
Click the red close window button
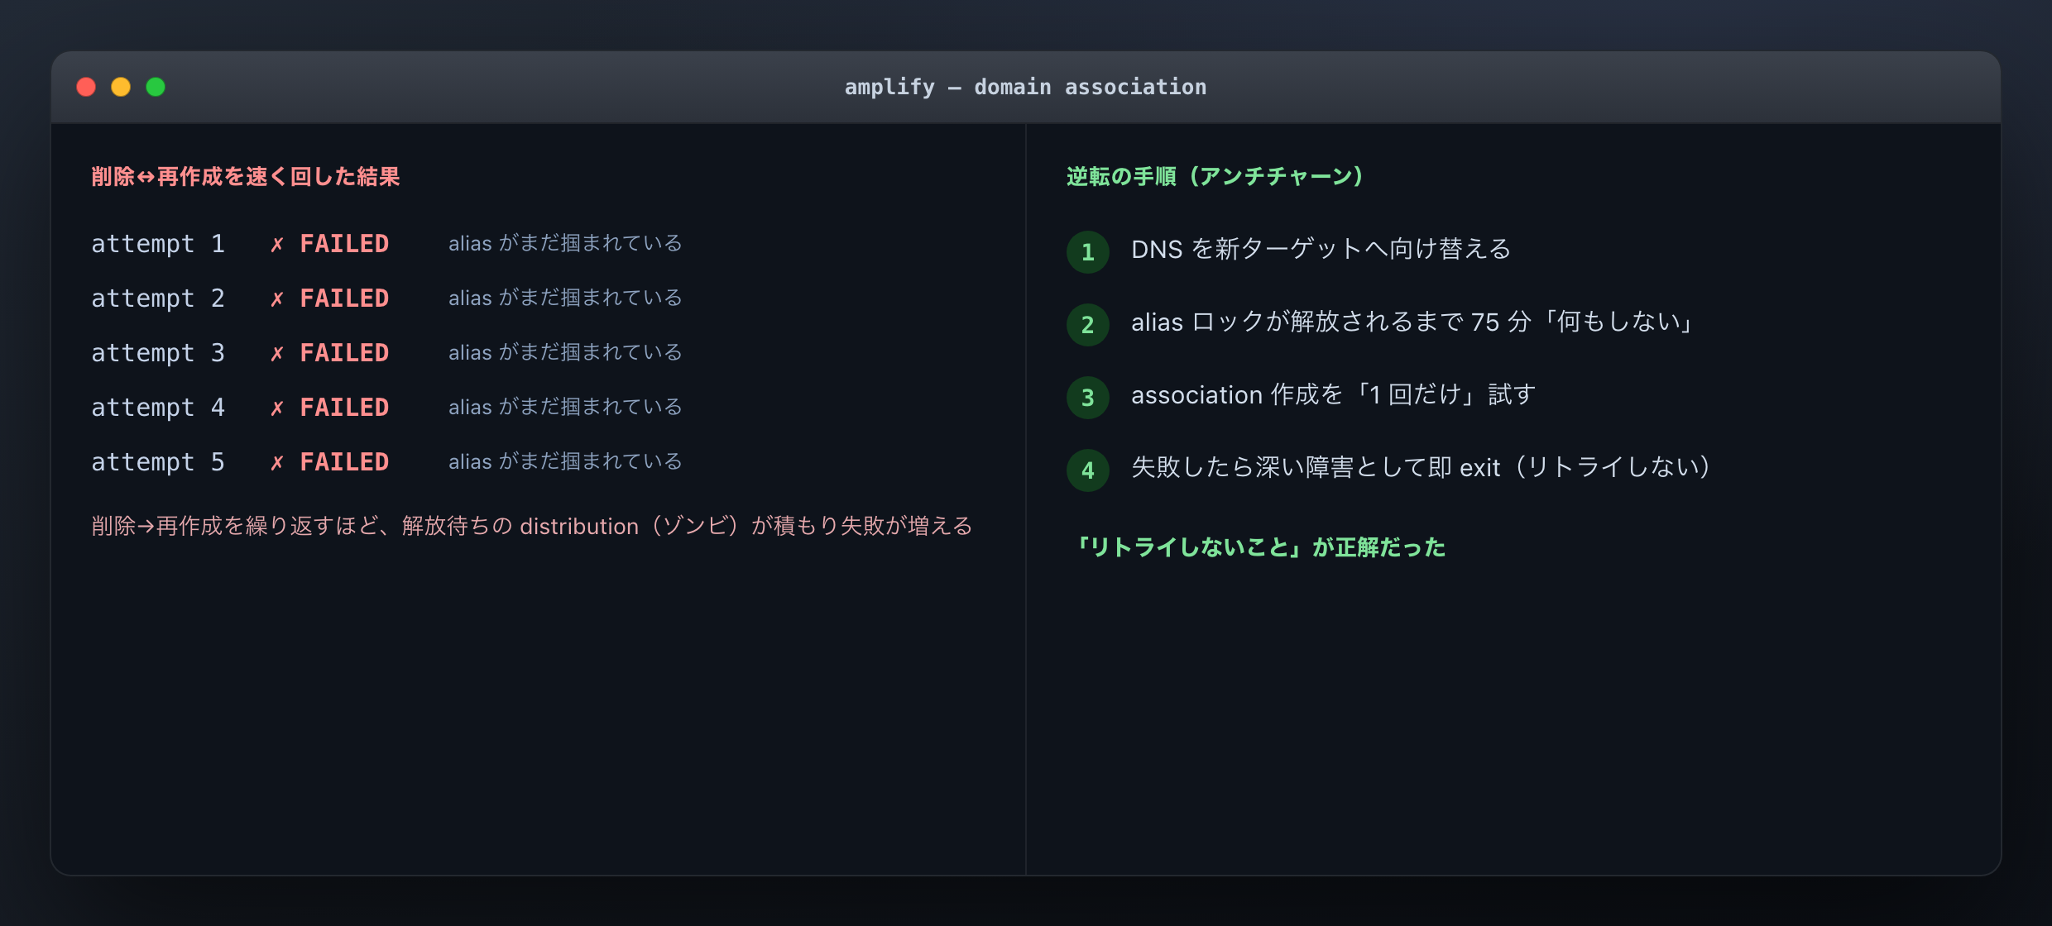click(x=86, y=87)
